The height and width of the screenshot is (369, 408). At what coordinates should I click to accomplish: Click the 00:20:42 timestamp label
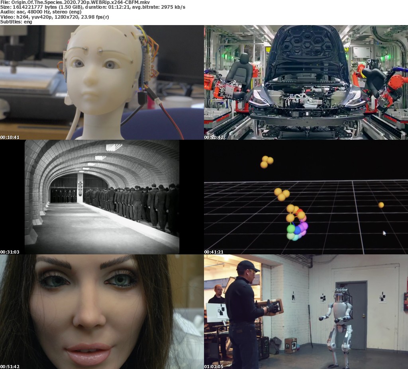coord(214,137)
